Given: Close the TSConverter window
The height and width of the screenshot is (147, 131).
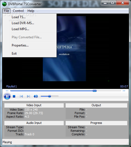Looking at the screenshot, I should point(123,3).
